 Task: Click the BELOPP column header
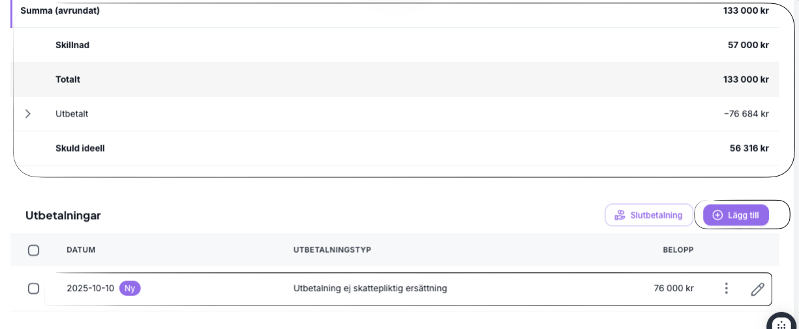coord(678,250)
